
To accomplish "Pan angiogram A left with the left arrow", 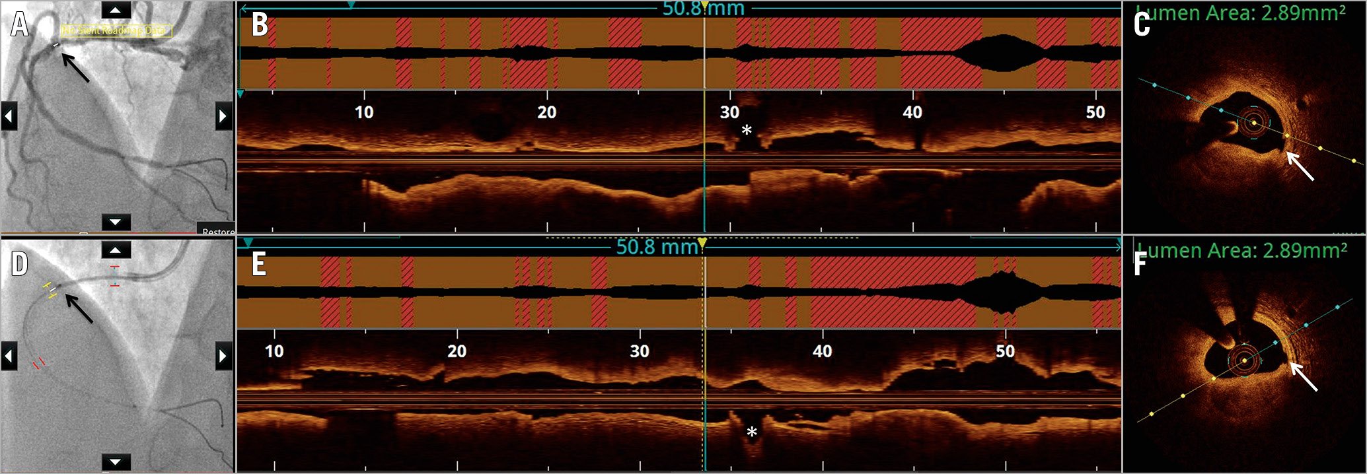I will [x=9, y=117].
